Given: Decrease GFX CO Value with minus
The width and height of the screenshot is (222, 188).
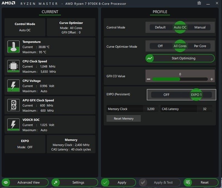Looking at the screenshot, I should pyautogui.click(x=149, y=79).
